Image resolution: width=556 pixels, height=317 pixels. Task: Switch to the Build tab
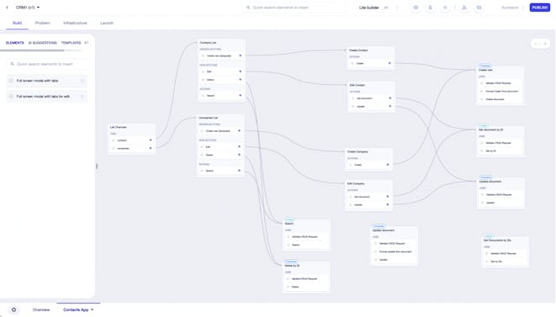(17, 23)
